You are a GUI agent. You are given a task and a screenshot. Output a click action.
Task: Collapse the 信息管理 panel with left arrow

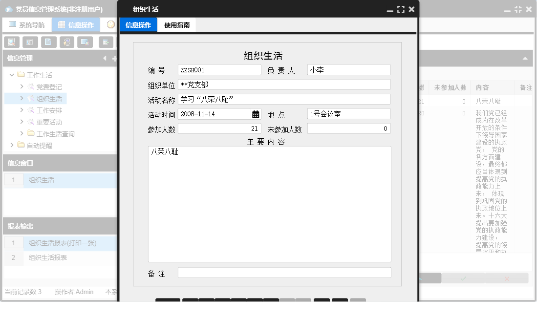tap(105, 58)
